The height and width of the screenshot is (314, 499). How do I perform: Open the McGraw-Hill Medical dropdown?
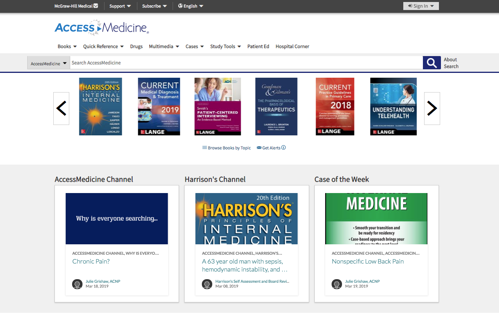coord(76,6)
